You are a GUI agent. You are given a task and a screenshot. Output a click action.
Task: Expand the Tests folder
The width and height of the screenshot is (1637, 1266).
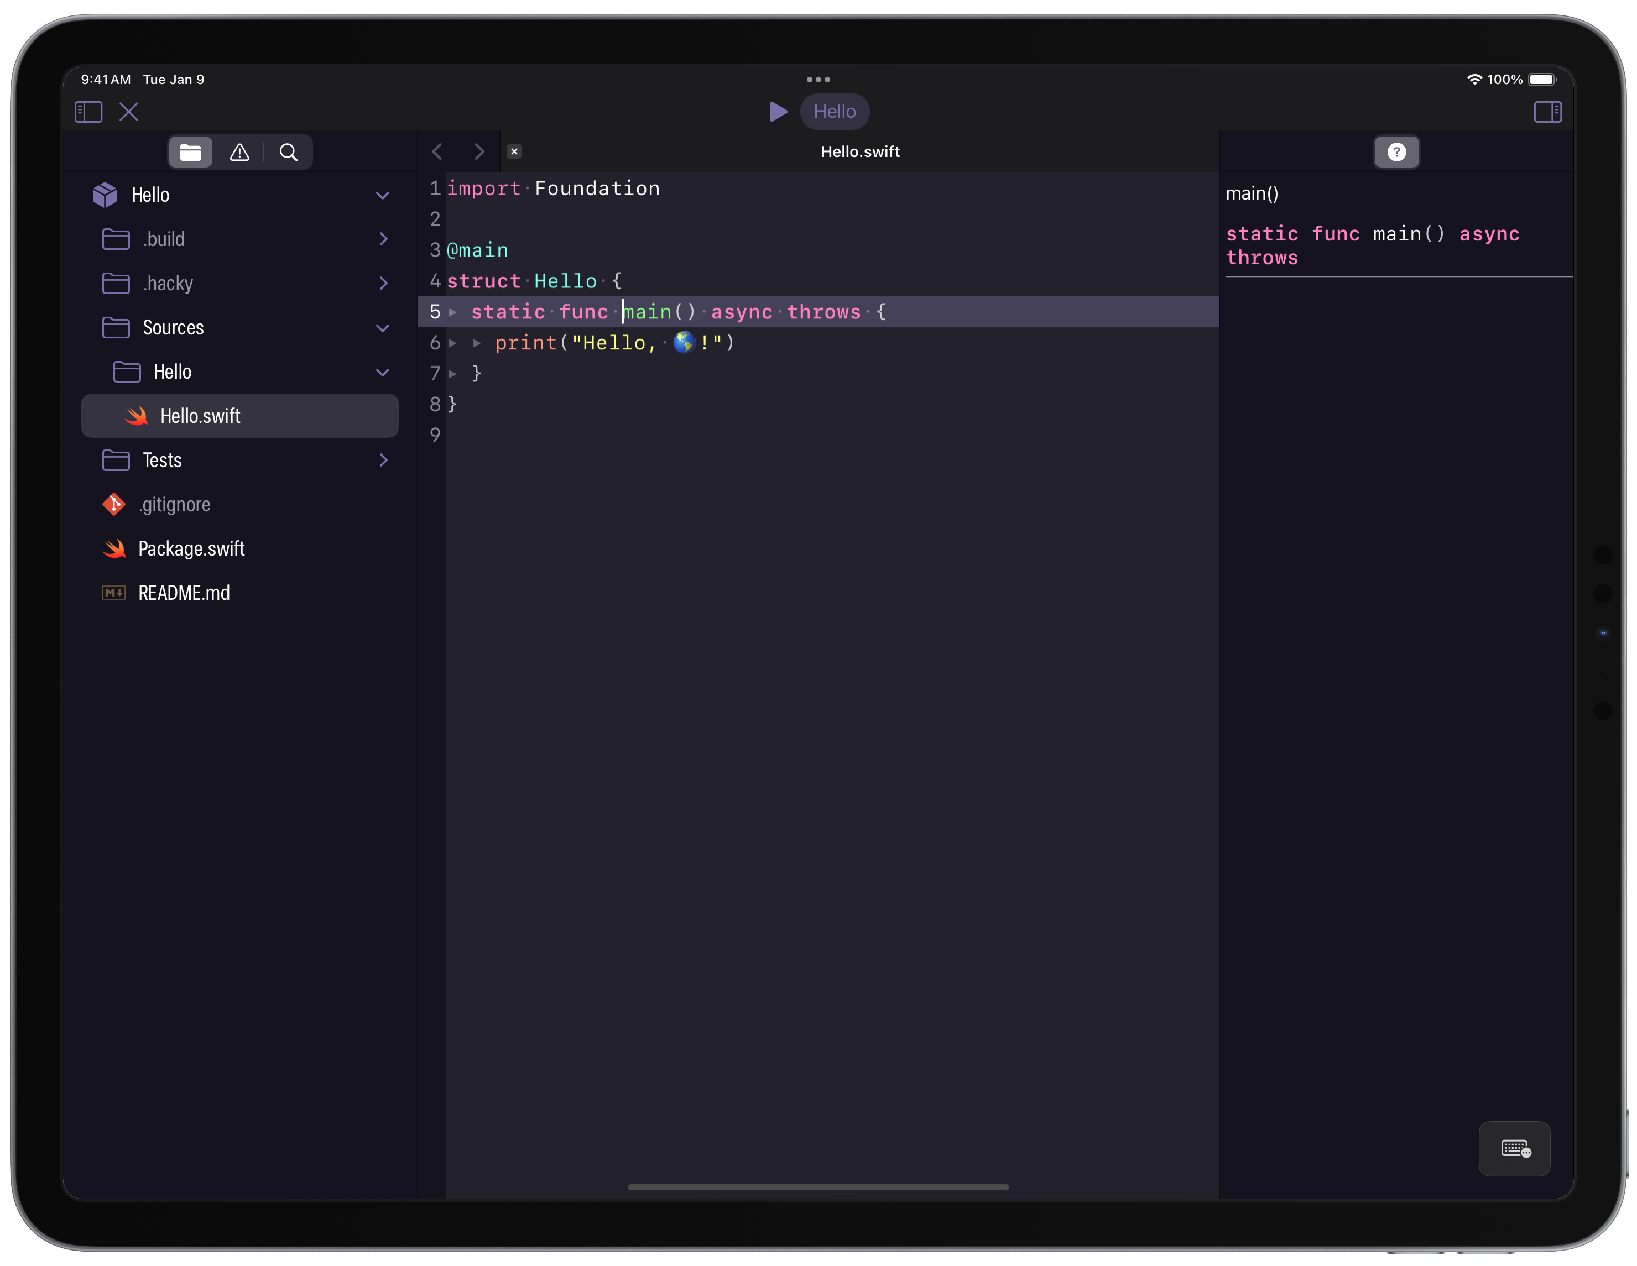(x=383, y=460)
